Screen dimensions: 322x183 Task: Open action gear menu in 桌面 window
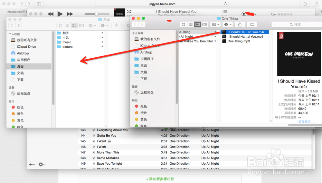tap(104, 25)
